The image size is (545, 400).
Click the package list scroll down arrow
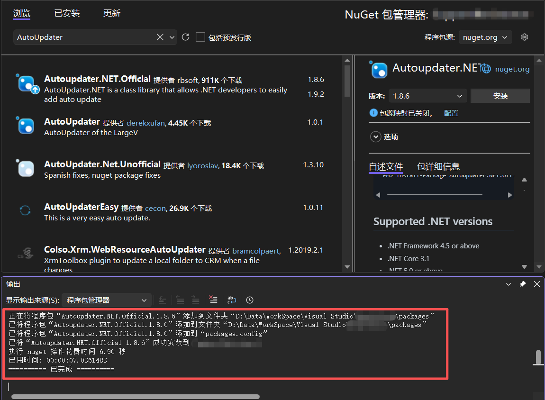pyautogui.click(x=347, y=267)
